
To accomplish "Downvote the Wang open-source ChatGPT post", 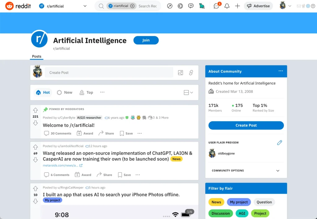I will coord(36,160).
